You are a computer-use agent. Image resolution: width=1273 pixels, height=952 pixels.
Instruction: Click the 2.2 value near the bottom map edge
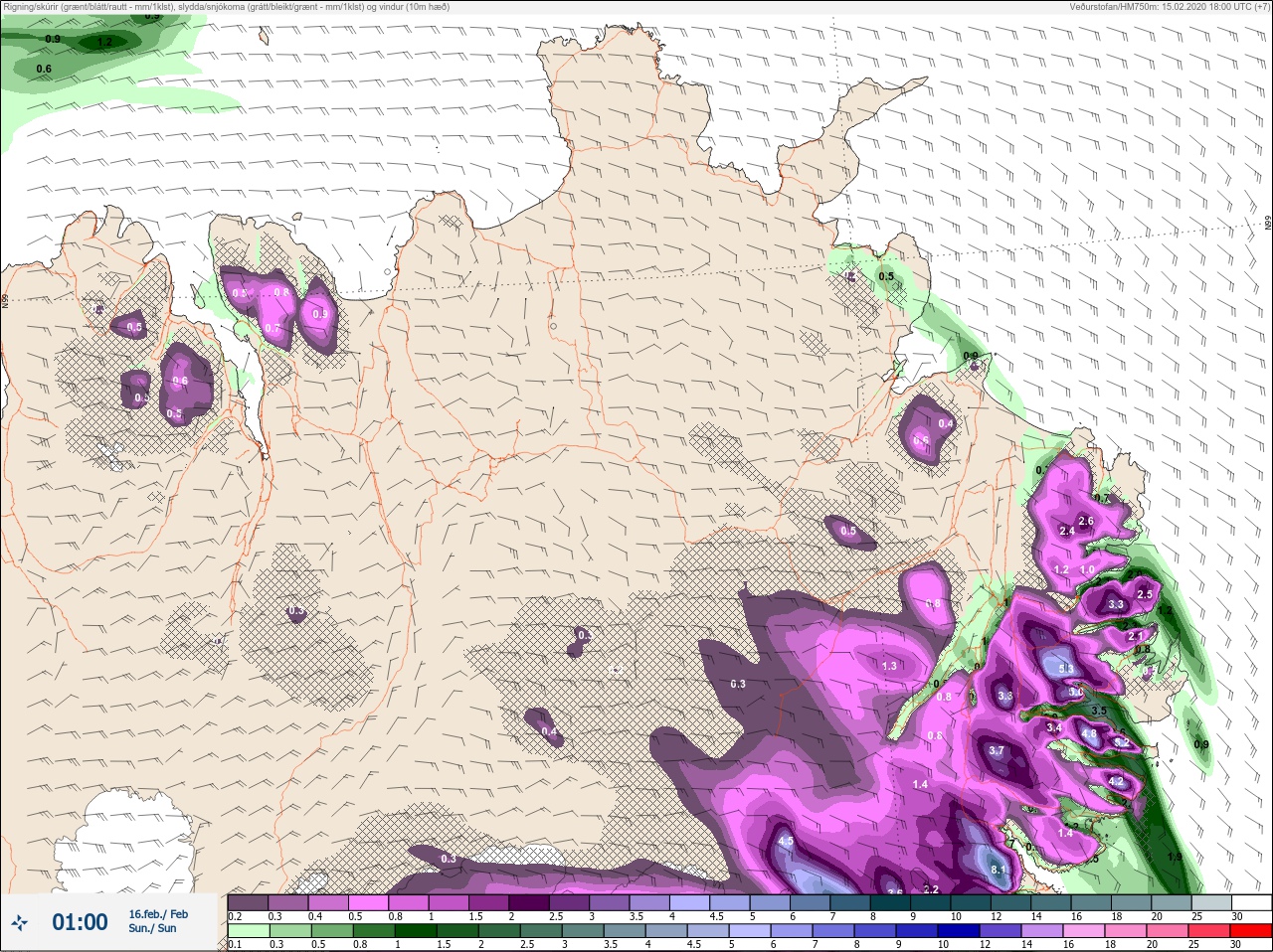[x=932, y=889]
